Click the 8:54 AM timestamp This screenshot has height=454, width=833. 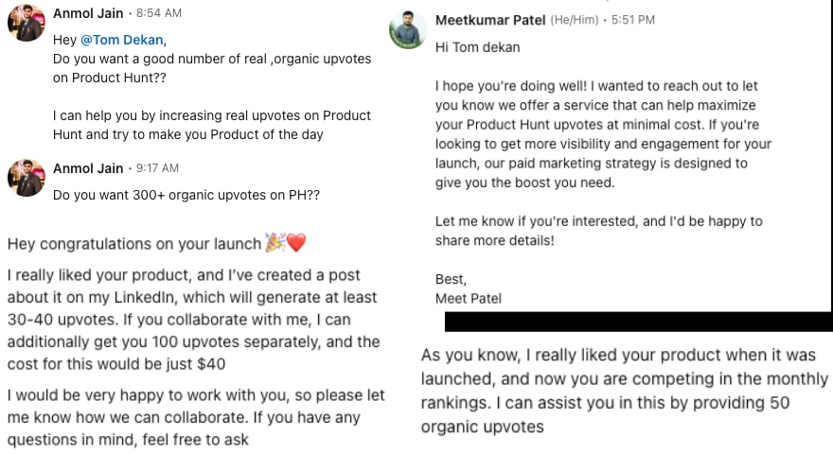pos(159,13)
